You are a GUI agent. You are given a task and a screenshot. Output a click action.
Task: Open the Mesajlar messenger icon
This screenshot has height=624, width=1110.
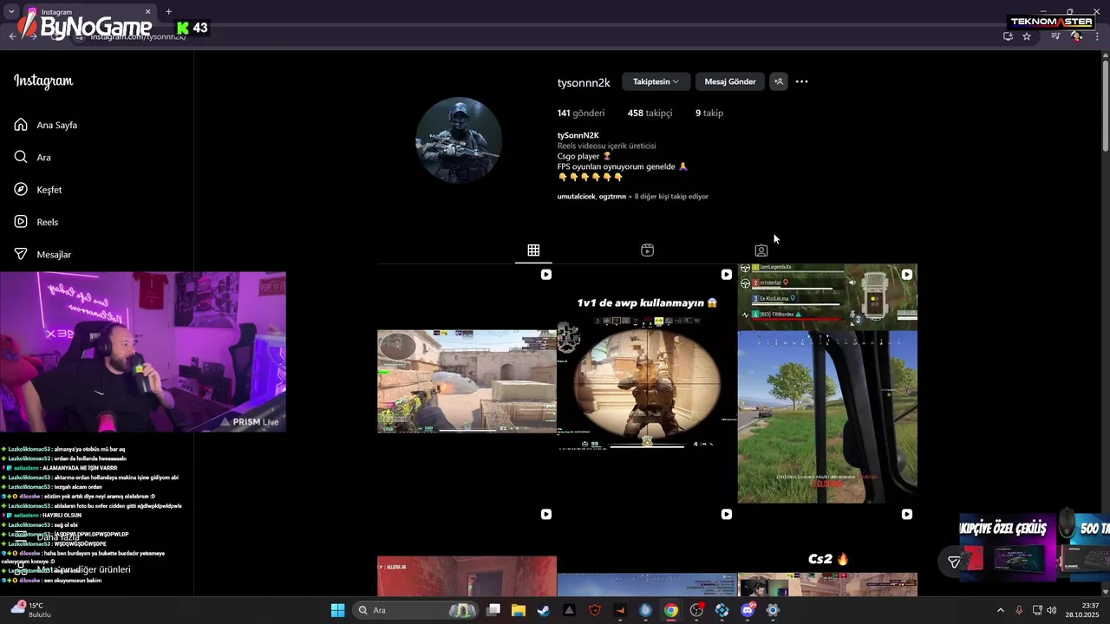21,254
